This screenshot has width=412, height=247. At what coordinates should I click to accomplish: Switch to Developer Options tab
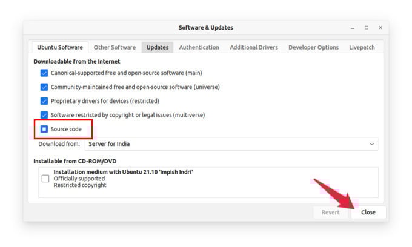coord(313,47)
